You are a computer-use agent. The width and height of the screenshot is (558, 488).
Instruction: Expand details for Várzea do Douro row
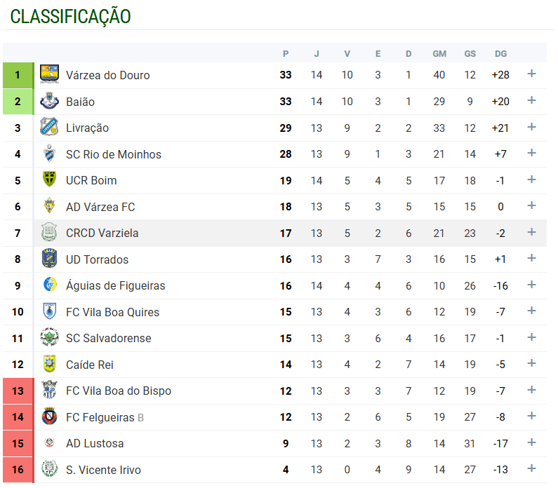click(531, 74)
